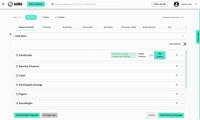Expand the Service Finance row
200x120 pixels.
[182, 66]
